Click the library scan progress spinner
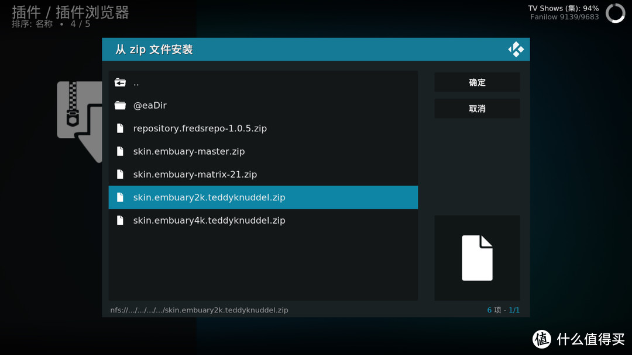Image resolution: width=632 pixels, height=355 pixels. [616, 13]
